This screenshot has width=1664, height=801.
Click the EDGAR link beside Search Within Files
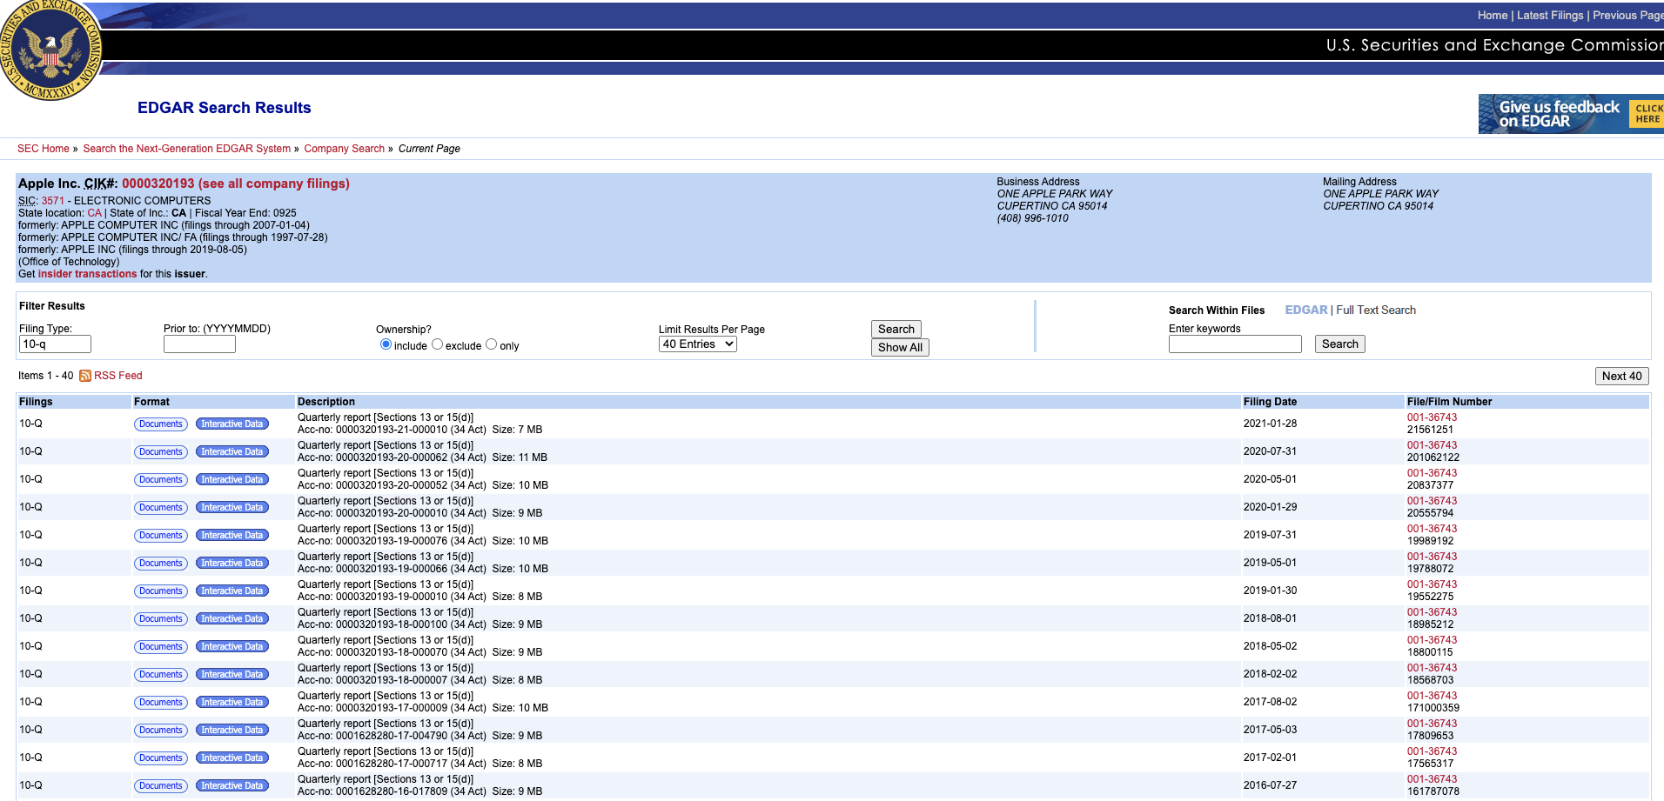(1306, 310)
